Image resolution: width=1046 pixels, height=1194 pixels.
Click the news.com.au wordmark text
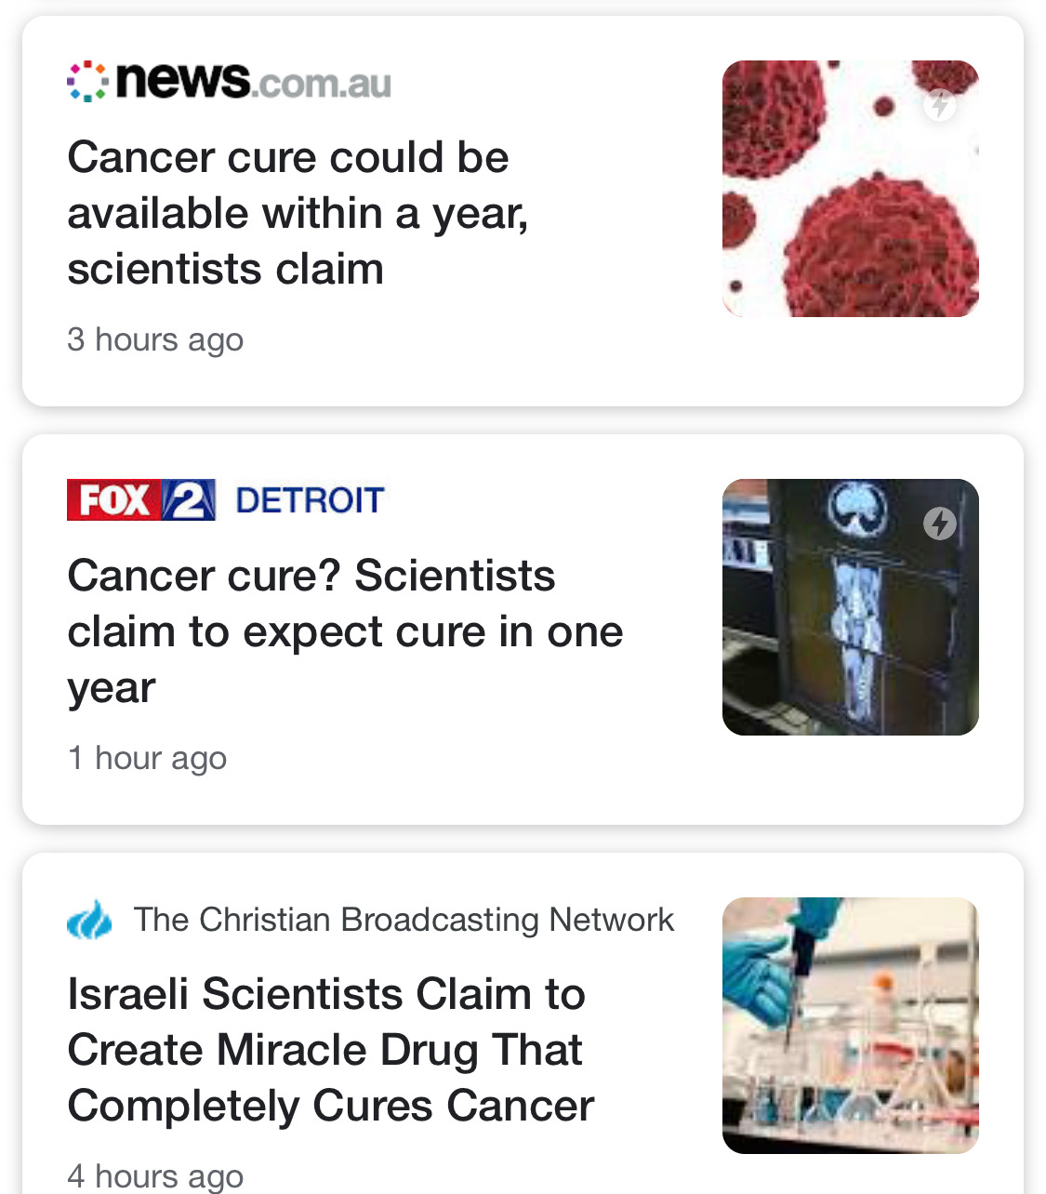pos(253,81)
